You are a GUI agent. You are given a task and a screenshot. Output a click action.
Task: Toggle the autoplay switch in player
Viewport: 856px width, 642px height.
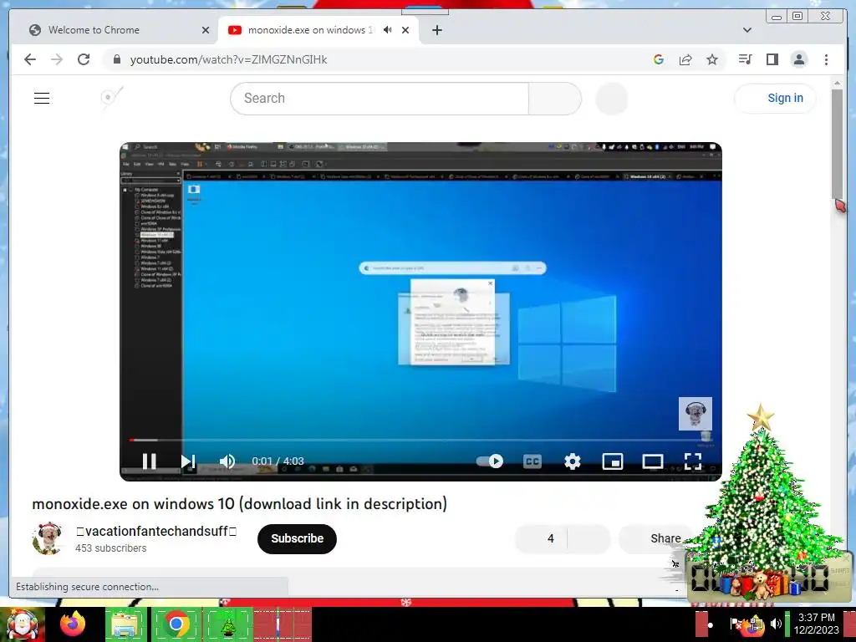(x=490, y=461)
